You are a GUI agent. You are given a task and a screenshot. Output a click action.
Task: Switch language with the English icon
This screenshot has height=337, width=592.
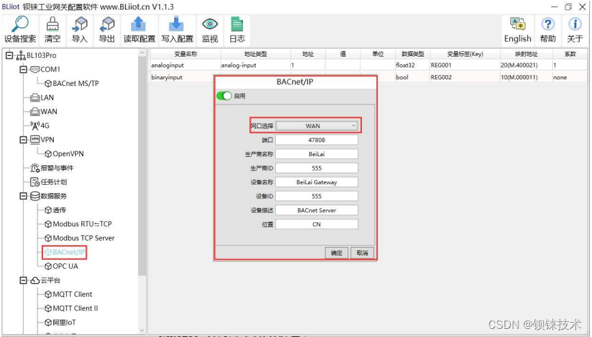[x=518, y=25]
